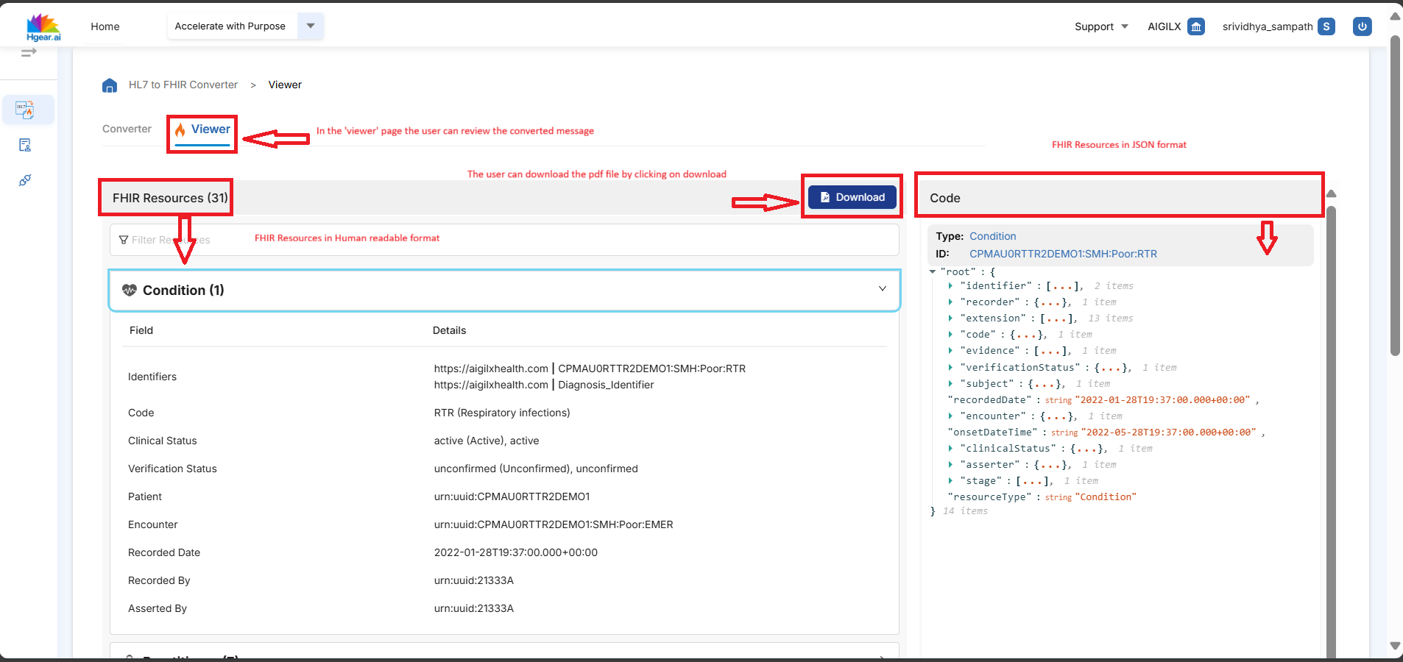1403x662 pixels.
Task: Expand the "stage" JSON node
Action: (x=951, y=481)
